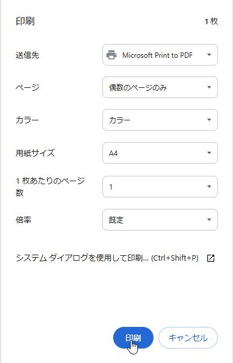Image resolution: width=233 pixels, height=363 pixels.
Task: Click the arrow in the 既定 scale box
Action: 209,220
